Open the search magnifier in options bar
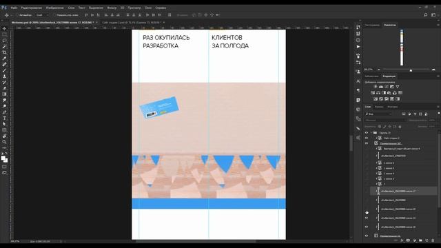The image size is (441, 248). [x=426, y=15]
